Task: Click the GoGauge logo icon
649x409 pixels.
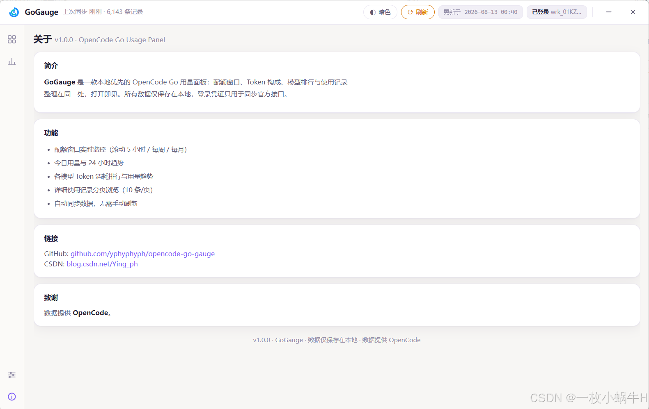Action: pyautogui.click(x=14, y=12)
